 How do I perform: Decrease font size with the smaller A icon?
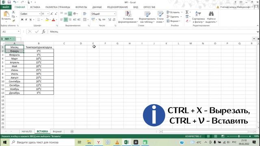pos(56,14)
